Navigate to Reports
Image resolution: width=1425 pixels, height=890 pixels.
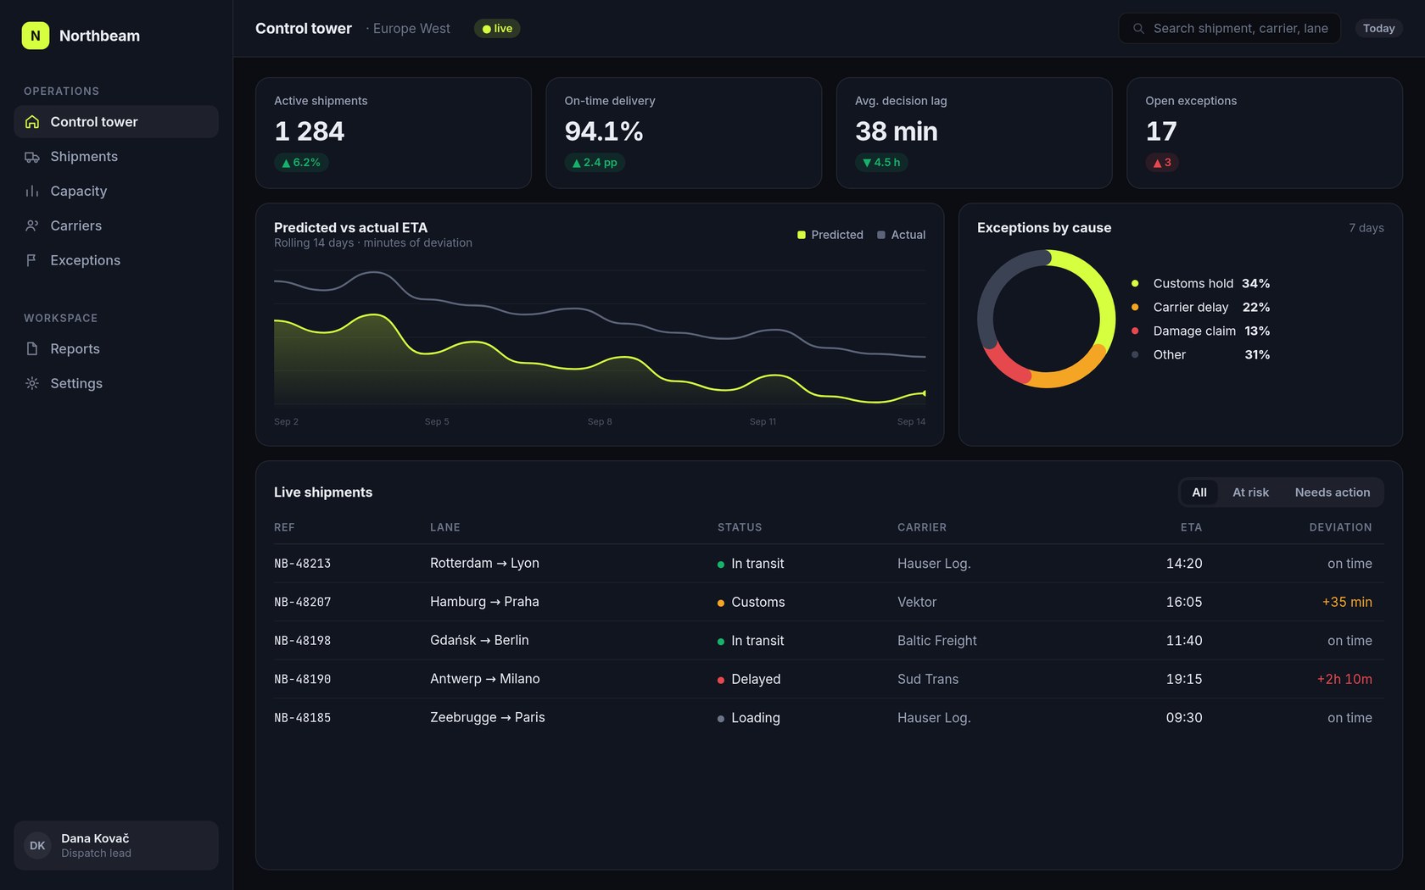click(116, 349)
